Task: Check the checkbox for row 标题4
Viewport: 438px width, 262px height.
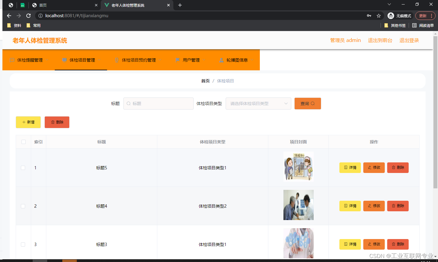Action: point(23,206)
